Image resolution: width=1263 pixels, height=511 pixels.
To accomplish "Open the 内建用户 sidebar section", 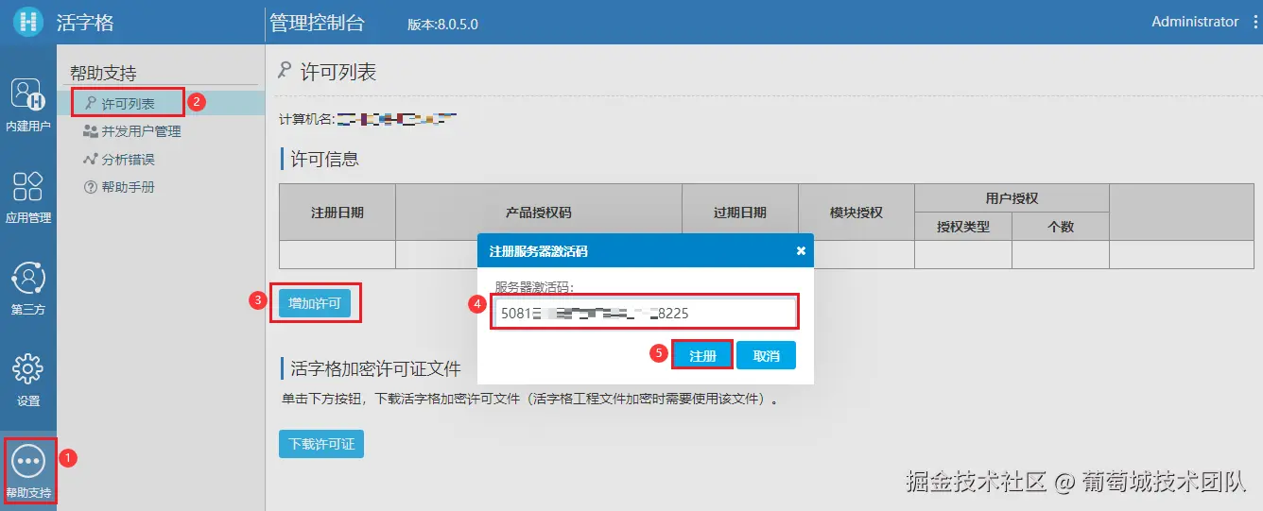I will click(x=28, y=104).
